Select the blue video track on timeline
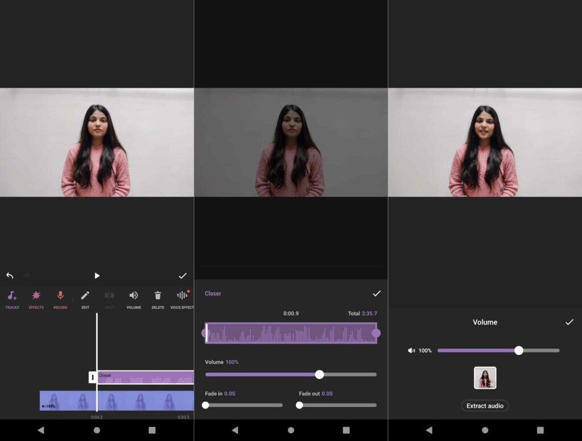The image size is (582, 441). [x=117, y=401]
